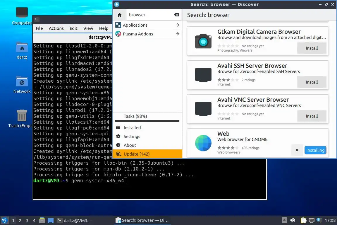Install Gtkam Digital Camera Browser
Screen dimensions: 337x225
click(x=312, y=48)
